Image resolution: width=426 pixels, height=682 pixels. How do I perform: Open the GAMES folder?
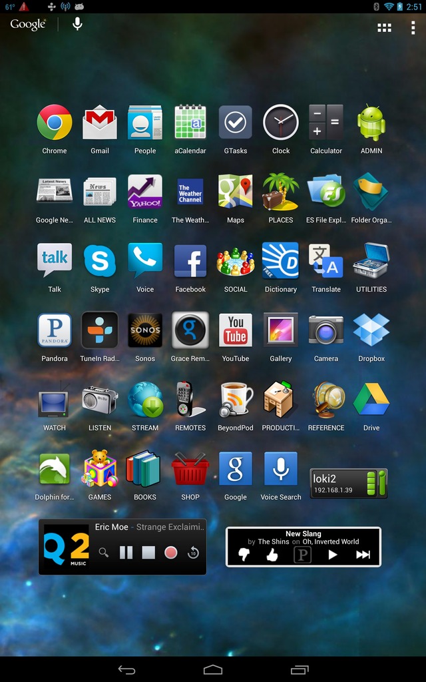point(100,468)
